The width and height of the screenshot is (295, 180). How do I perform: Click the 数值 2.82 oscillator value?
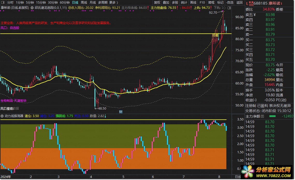(97, 116)
